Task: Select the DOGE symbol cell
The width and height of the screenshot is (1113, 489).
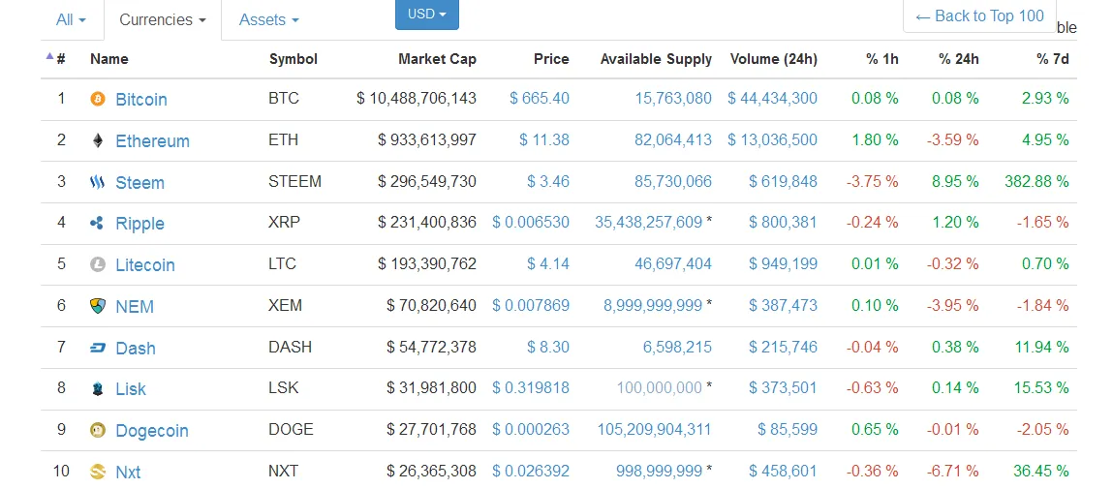Action: coord(291,429)
